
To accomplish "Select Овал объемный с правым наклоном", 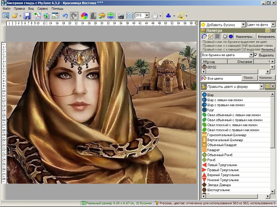I will (x=236, y=120).
